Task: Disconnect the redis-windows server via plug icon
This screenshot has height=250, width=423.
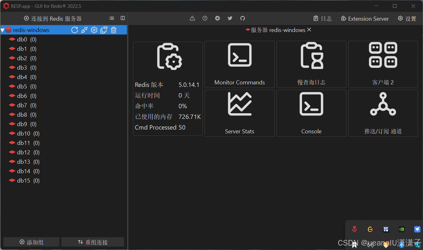Action: pos(84,30)
